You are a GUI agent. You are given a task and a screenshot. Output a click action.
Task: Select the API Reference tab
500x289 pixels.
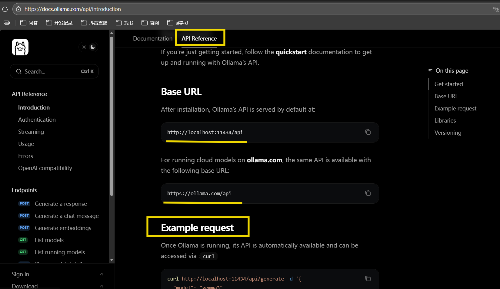pos(199,38)
